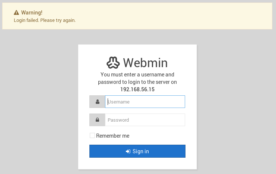Click the user silhouette icon beside Username

(98, 102)
